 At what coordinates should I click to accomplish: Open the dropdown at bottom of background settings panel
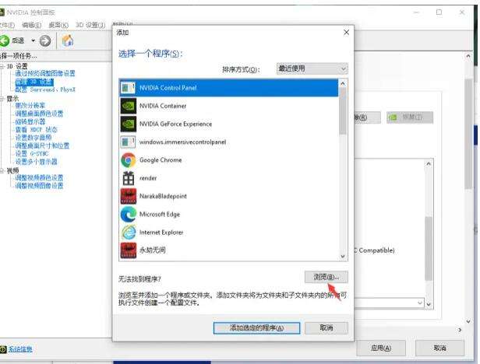click(x=420, y=303)
